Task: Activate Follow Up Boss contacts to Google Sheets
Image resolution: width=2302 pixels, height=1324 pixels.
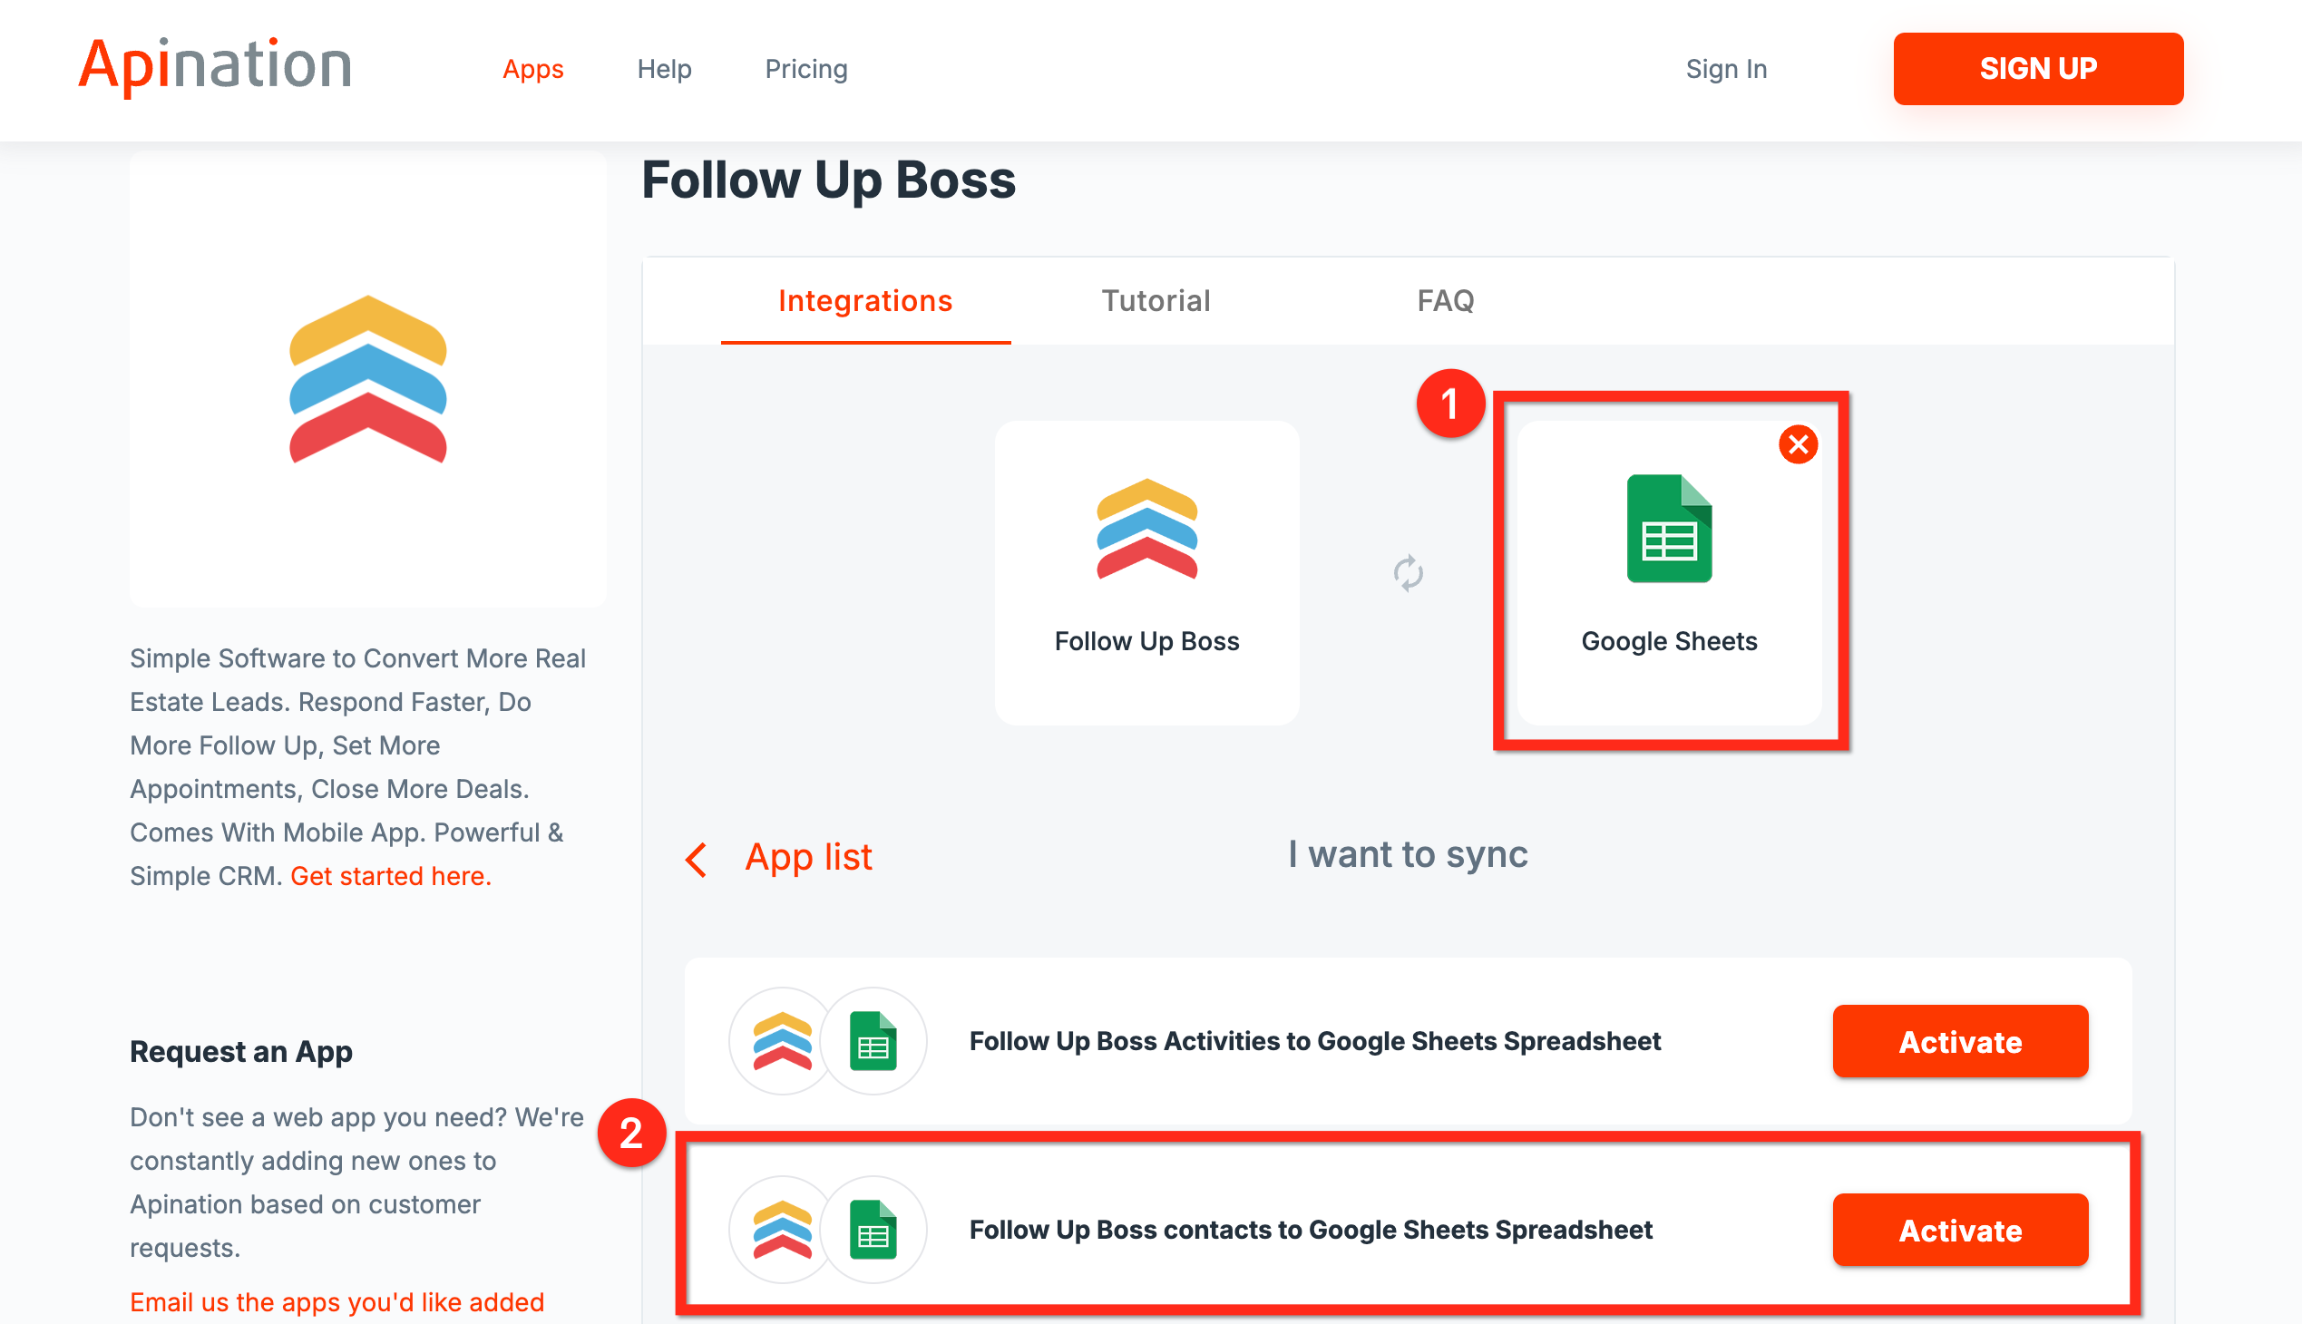Action: click(1960, 1231)
